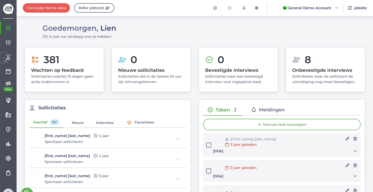373x192 pixels.
Task: Open the Bevestigde interviews card
Action: tap(238, 70)
